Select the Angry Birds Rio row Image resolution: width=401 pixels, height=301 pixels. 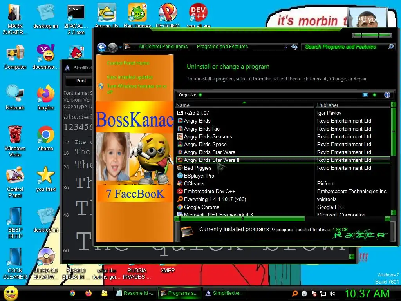tap(283, 129)
